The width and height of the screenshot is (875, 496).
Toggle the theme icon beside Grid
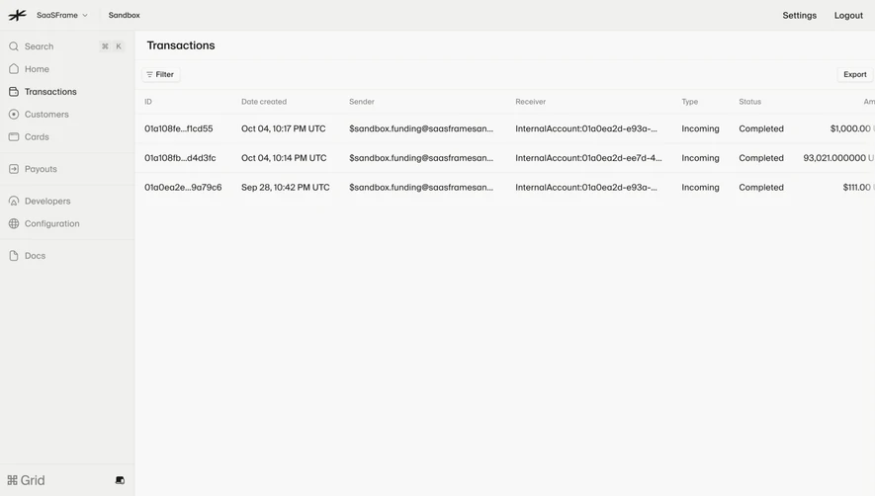pyautogui.click(x=120, y=480)
